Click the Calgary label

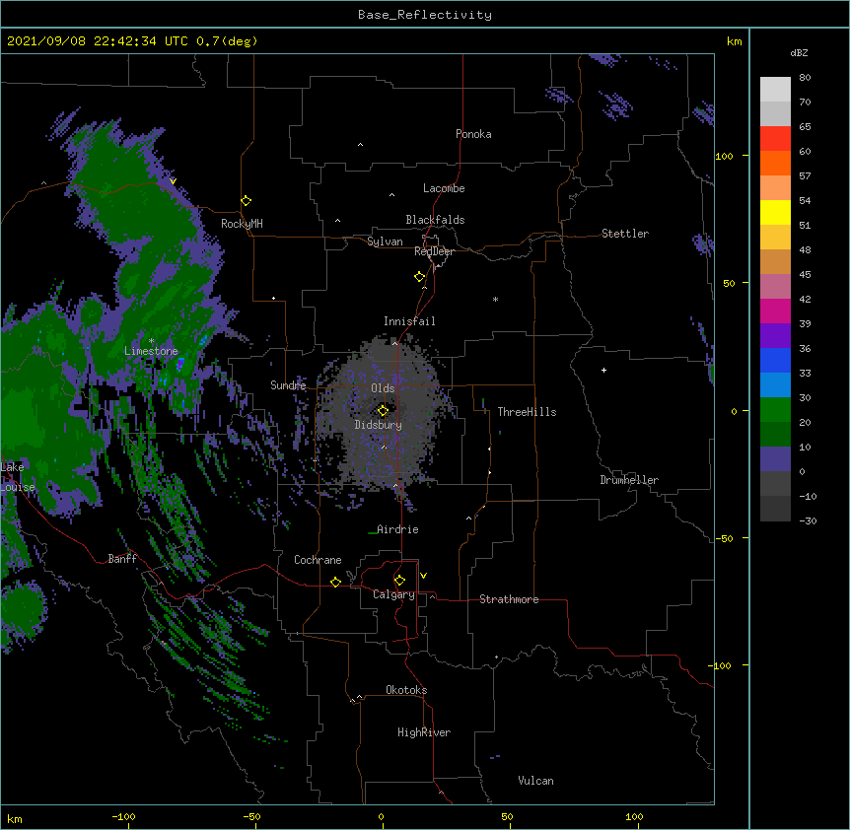pyautogui.click(x=393, y=594)
